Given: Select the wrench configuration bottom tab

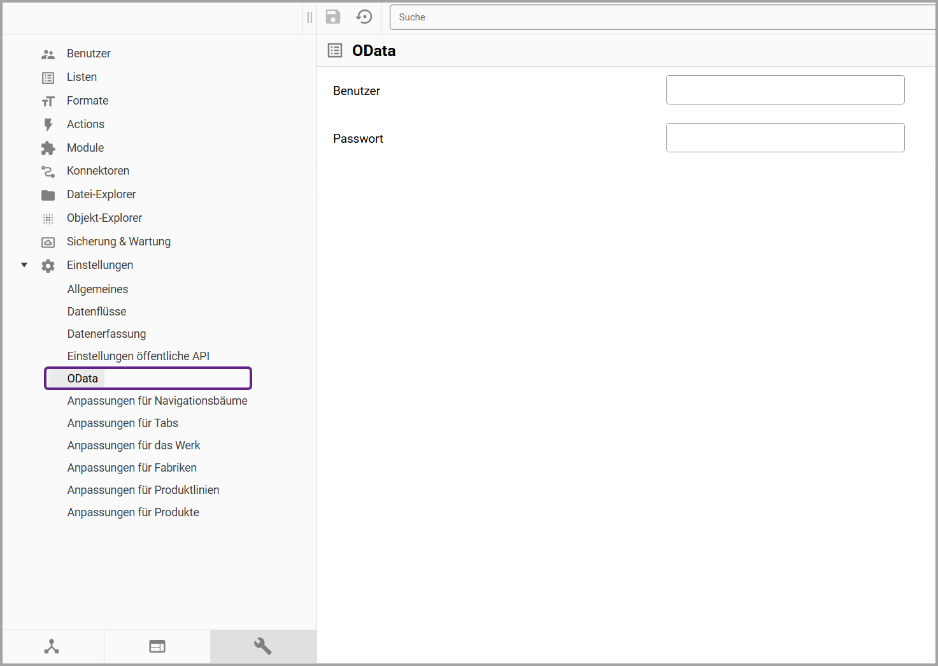Looking at the screenshot, I should click(x=263, y=646).
